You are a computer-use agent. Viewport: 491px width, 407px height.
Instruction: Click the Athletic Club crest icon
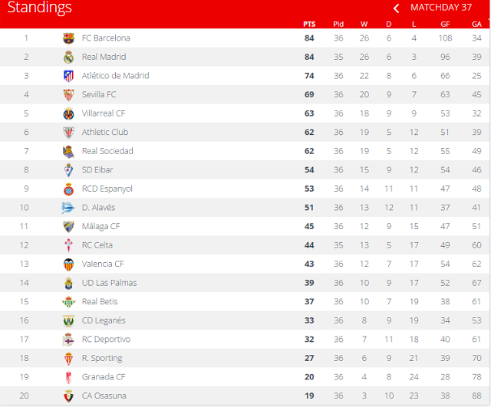pos(68,132)
